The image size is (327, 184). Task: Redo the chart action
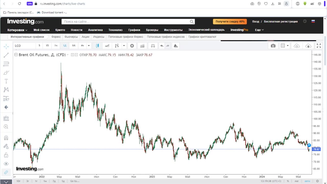pos(168,46)
